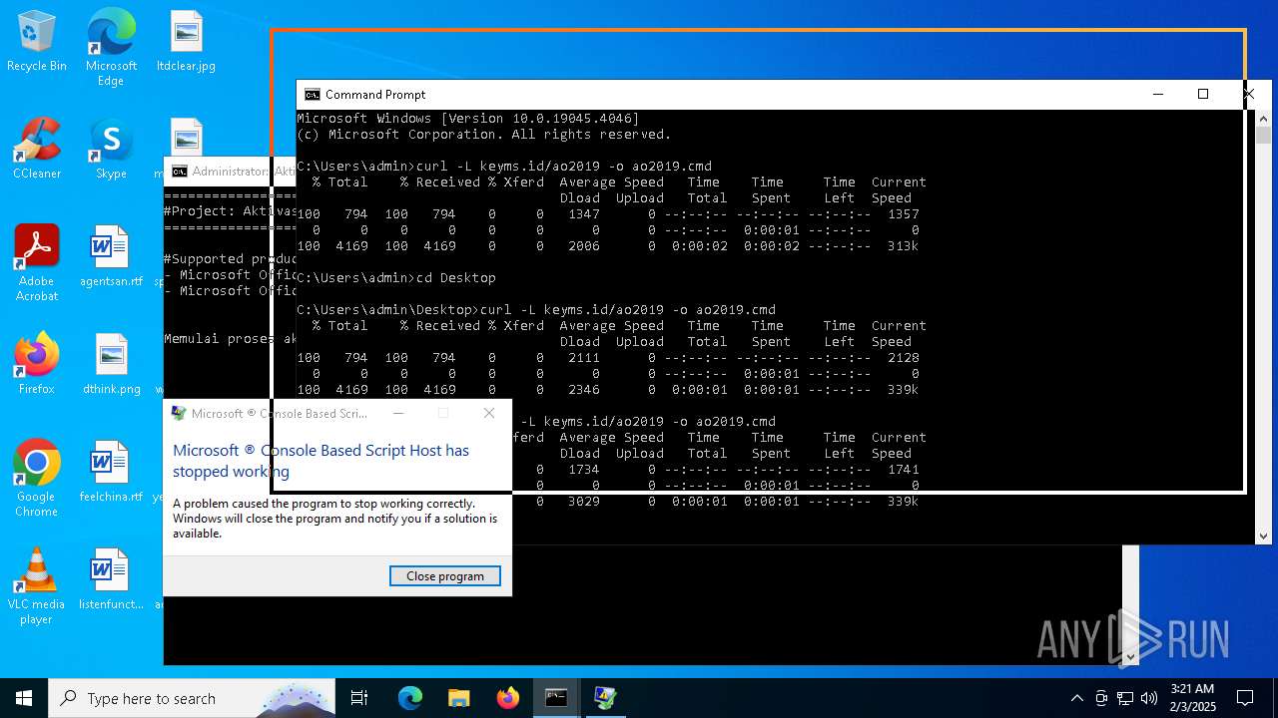Screen dimensions: 1278x718
Task: Minimize the Command Prompt window
Action: [1158, 94]
